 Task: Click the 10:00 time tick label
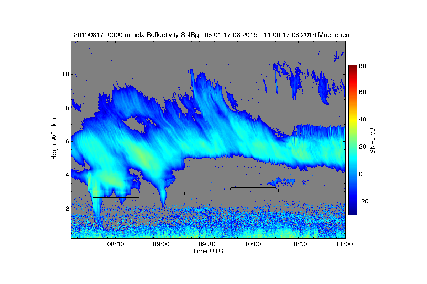click(253, 245)
